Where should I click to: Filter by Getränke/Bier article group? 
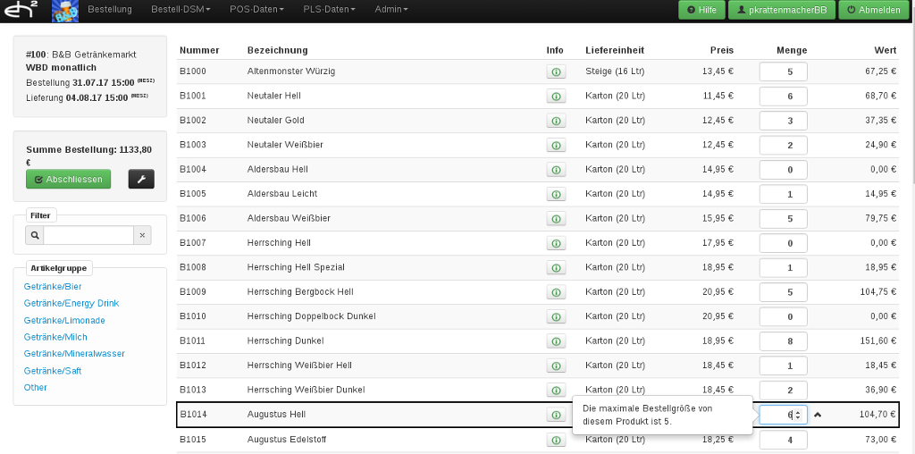(x=53, y=287)
